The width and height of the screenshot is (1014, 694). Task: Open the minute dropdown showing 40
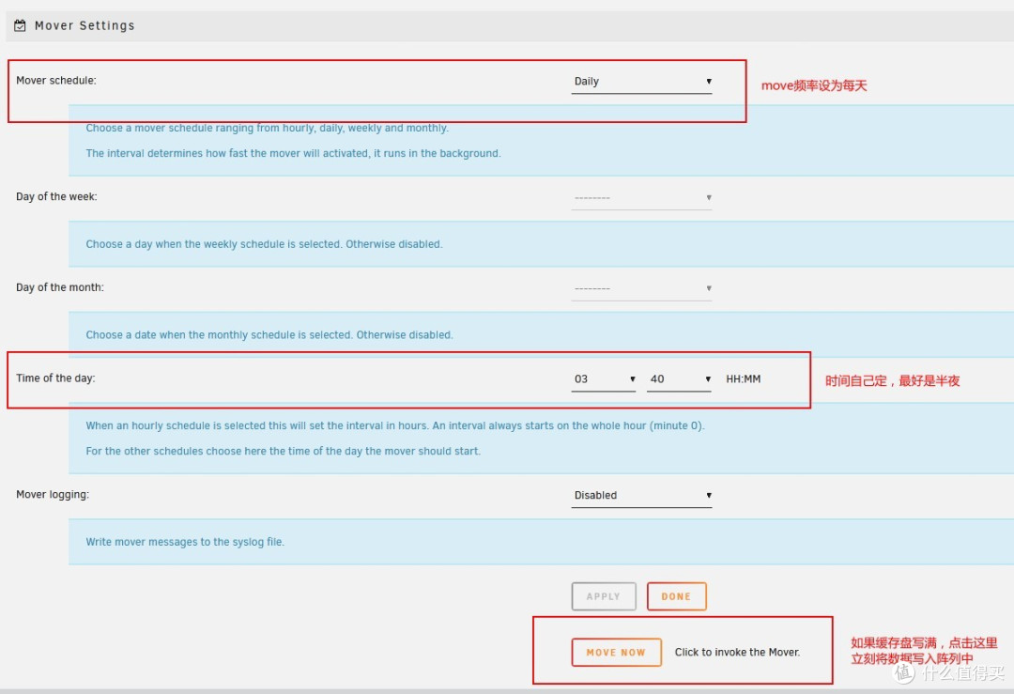pyautogui.click(x=679, y=379)
